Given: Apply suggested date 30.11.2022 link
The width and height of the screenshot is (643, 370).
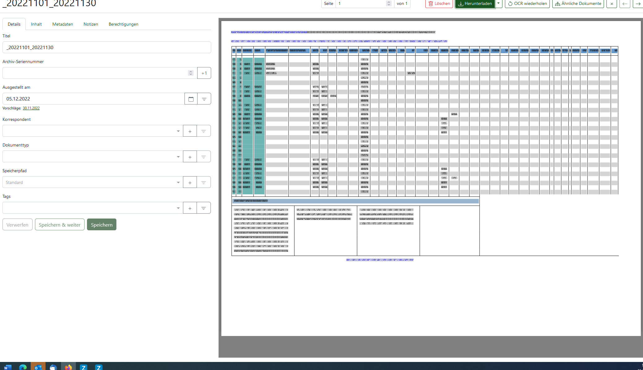Looking at the screenshot, I should click(x=31, y=108).
